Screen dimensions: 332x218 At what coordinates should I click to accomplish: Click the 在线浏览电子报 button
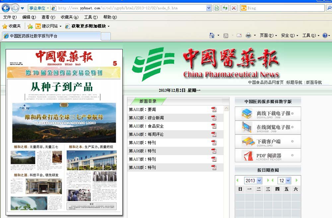tap(268, 128)
